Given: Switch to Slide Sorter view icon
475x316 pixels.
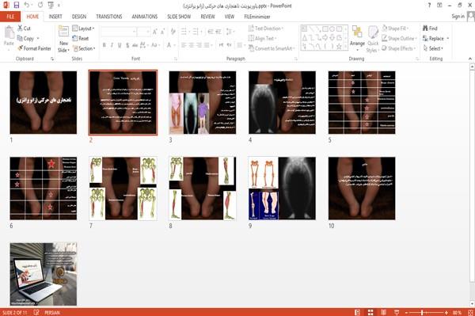Looking at the screenshot, I should tap(370, 312).
